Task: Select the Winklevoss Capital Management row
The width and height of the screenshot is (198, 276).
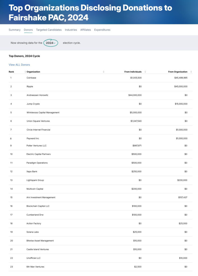Action: coord(100,112)
